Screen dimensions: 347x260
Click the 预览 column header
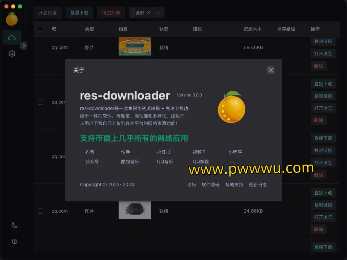[123, 29]
